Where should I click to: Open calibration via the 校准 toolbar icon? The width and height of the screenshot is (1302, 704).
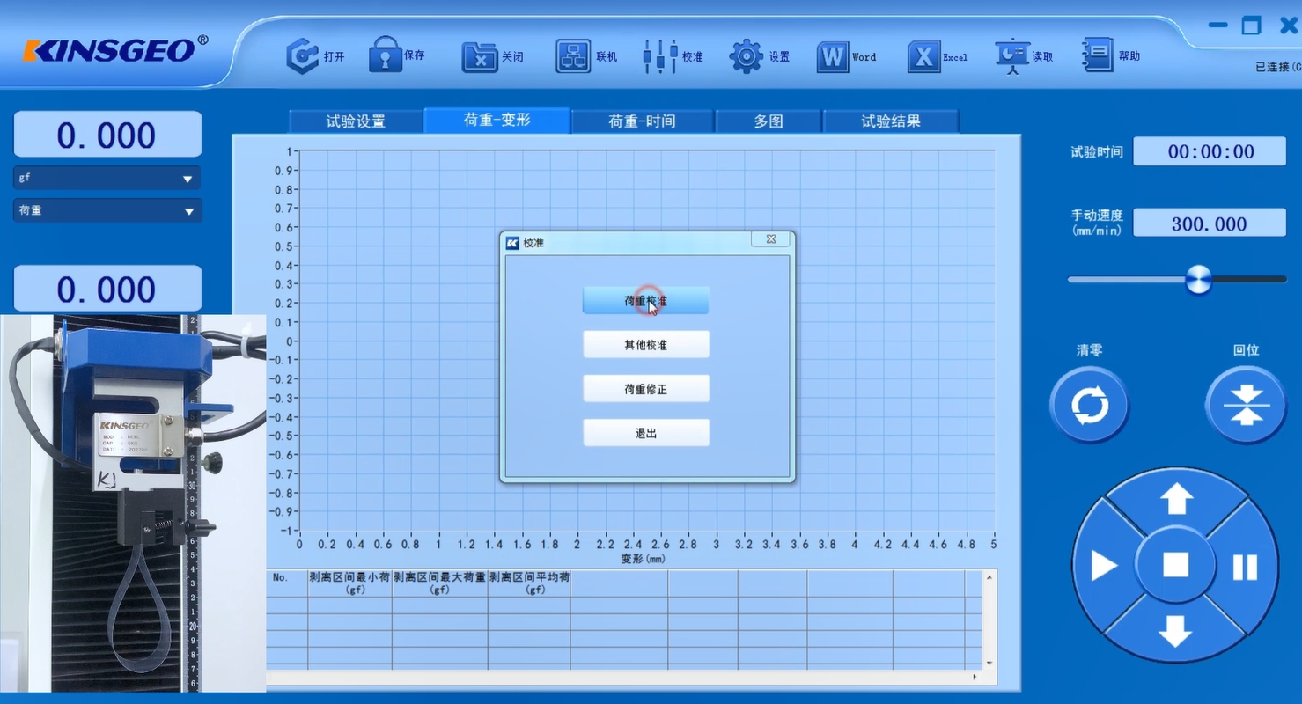click(x=660, y=55)
